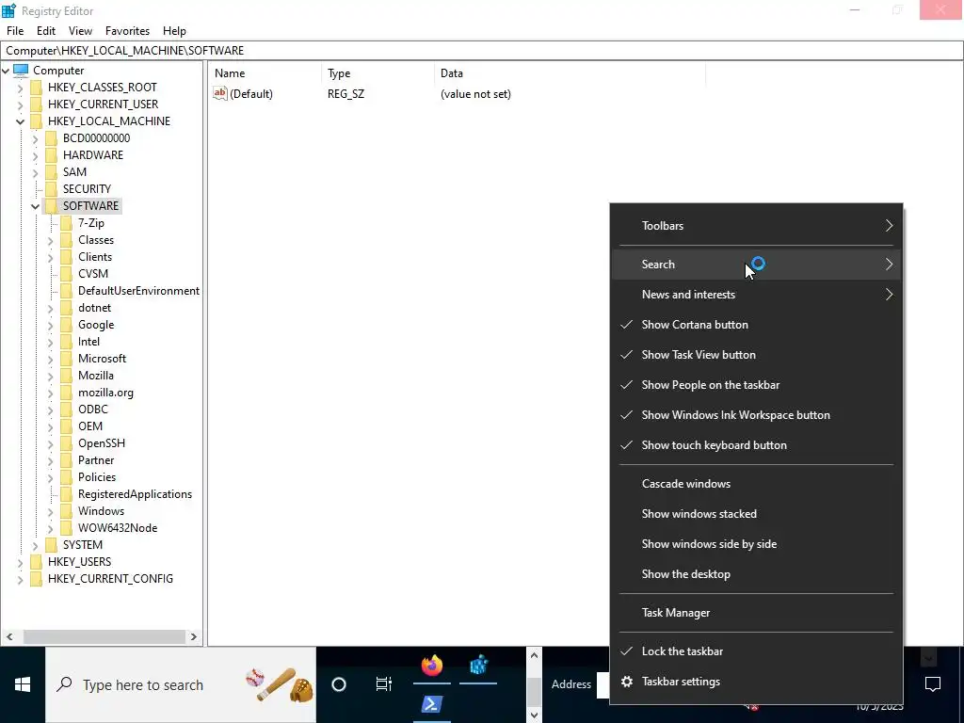Image resolution: width=964 pixels, height=723 pixels.
Task: Open the Firefox taskbar icon
Action: click(x=432, y=666)
